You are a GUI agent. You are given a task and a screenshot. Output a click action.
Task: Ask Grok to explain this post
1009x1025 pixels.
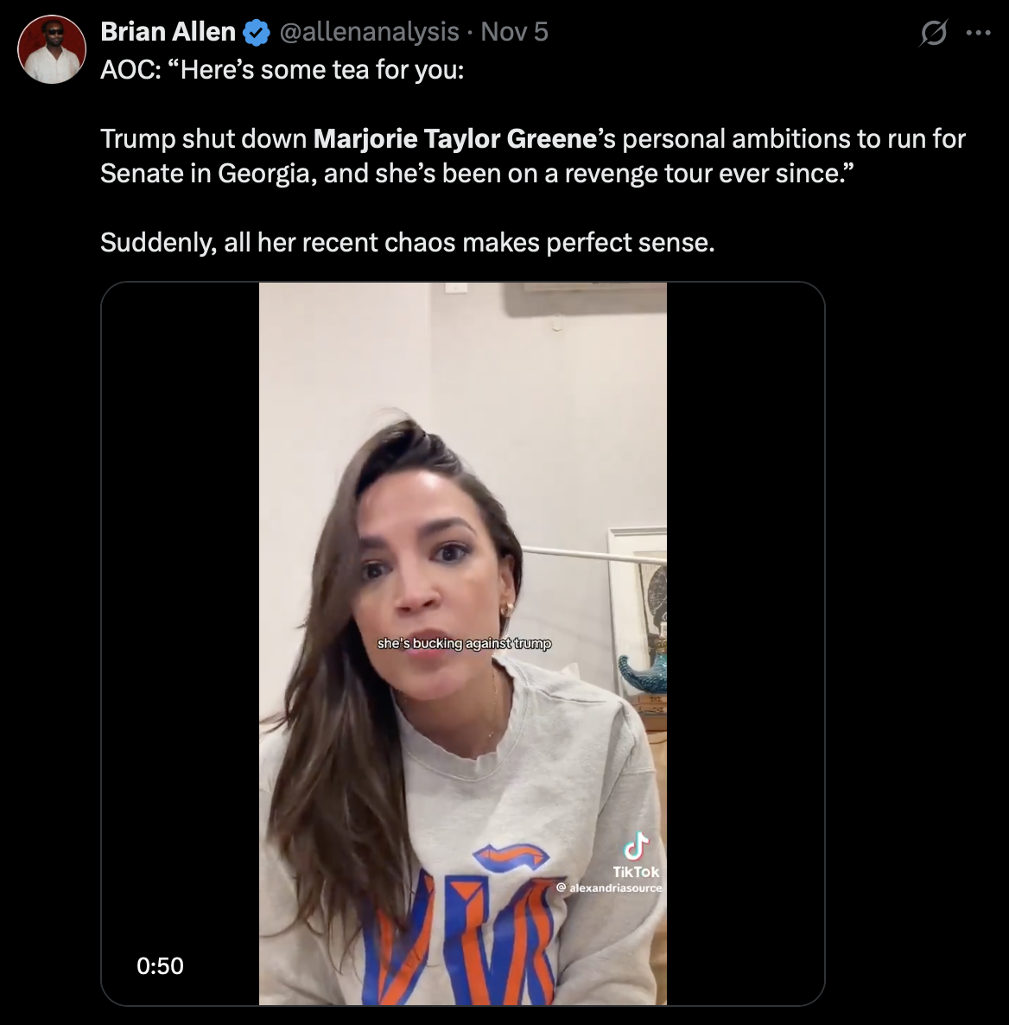point(932,32)
